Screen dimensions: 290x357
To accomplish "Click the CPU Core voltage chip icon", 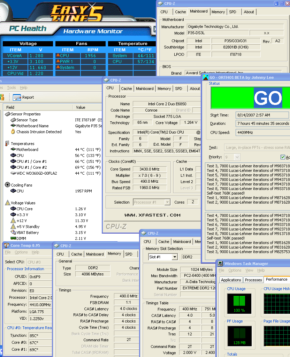I will [x=13, y=208].
